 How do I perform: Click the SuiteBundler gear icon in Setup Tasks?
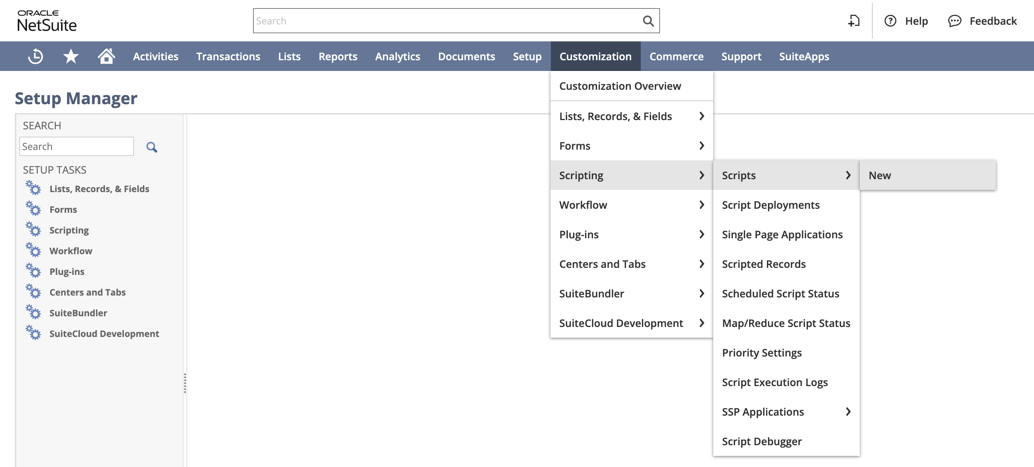34,312
